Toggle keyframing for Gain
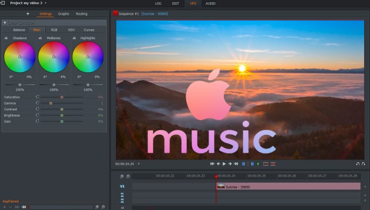 (x=37, y=121)
